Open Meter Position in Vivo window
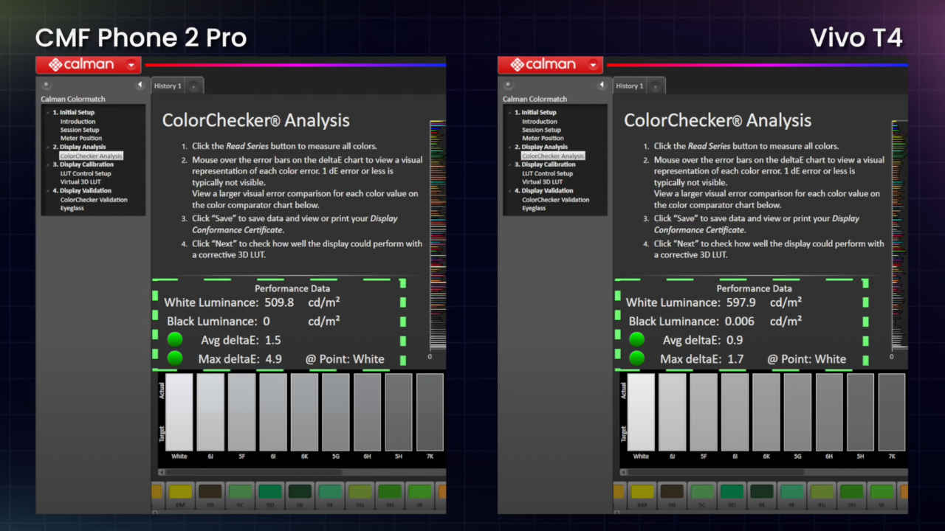 point(543,138)
